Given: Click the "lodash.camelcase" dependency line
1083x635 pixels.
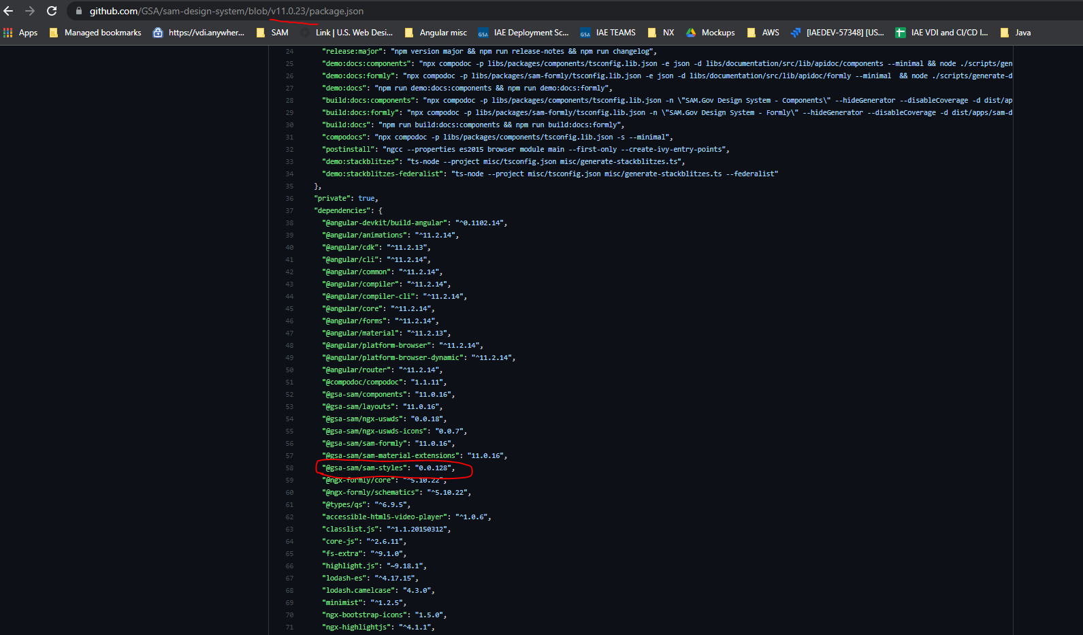Looking at the screenshot, I should (x=378, y=591).
